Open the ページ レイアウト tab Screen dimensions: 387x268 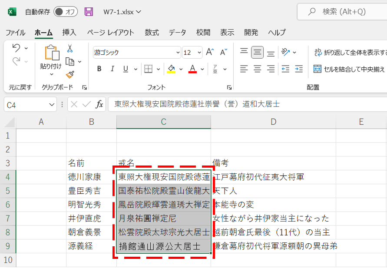pos(111,32)
